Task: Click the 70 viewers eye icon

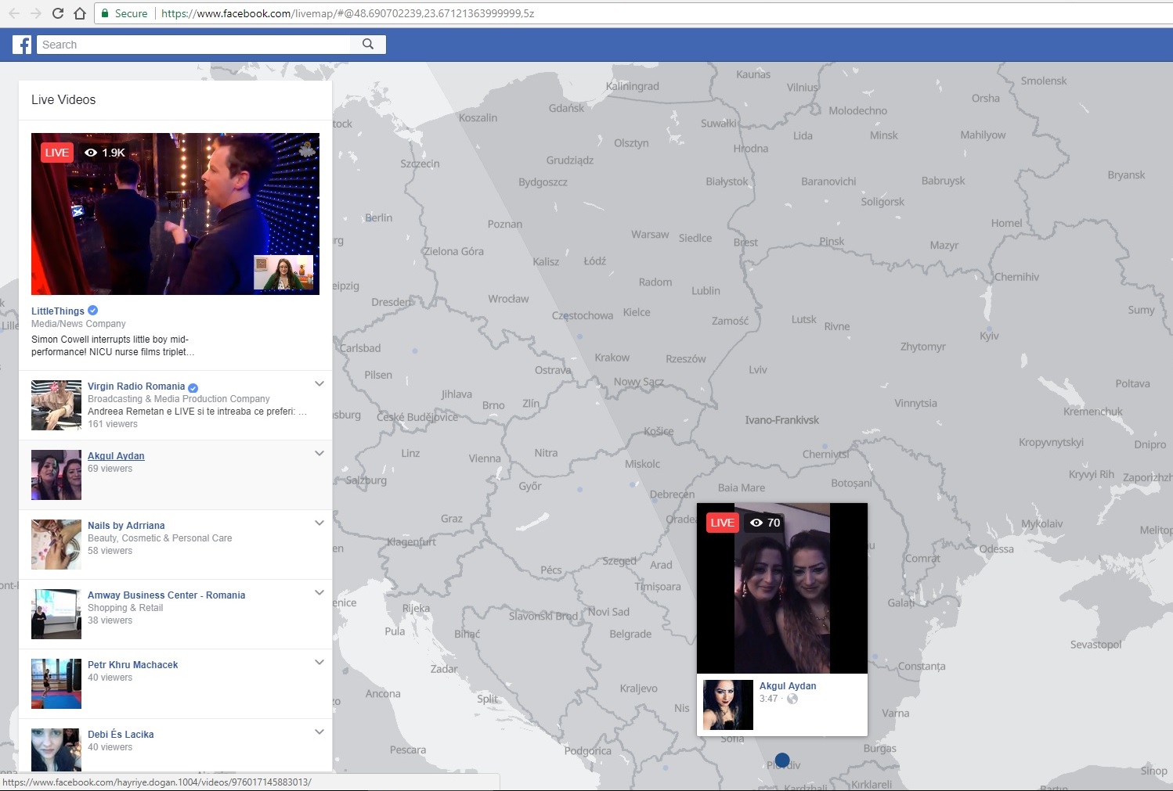Action: 756,523
